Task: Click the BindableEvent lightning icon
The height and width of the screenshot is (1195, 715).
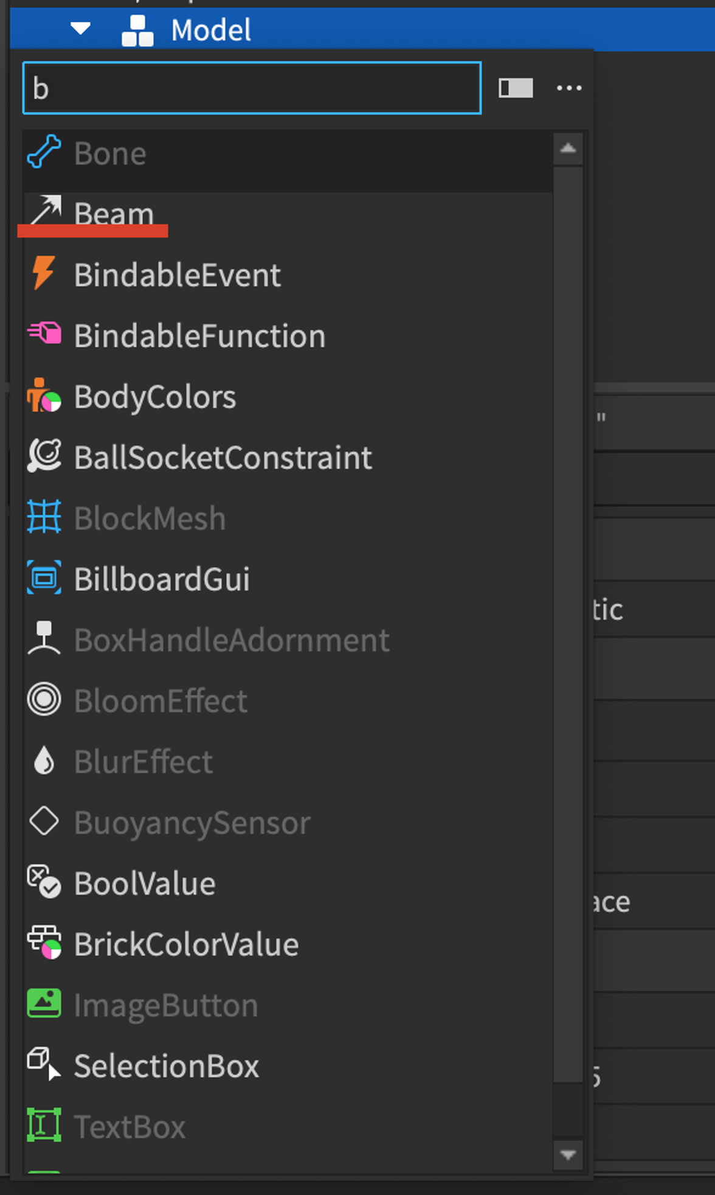Action: [43, 273]
